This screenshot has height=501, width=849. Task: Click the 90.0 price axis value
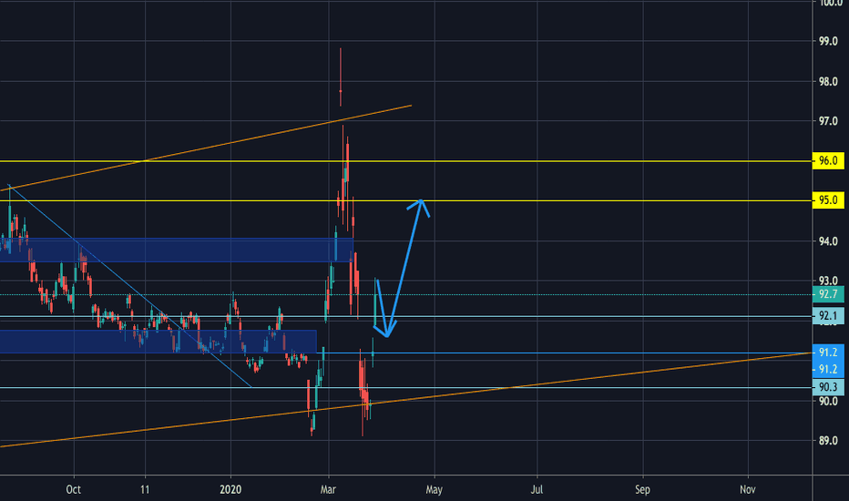pos(828,402)
